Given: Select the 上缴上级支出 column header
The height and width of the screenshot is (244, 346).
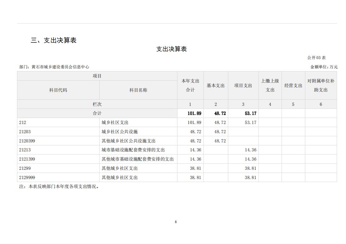Looking at the screenshot, I should pyautogui.click(x=270, y=85).
